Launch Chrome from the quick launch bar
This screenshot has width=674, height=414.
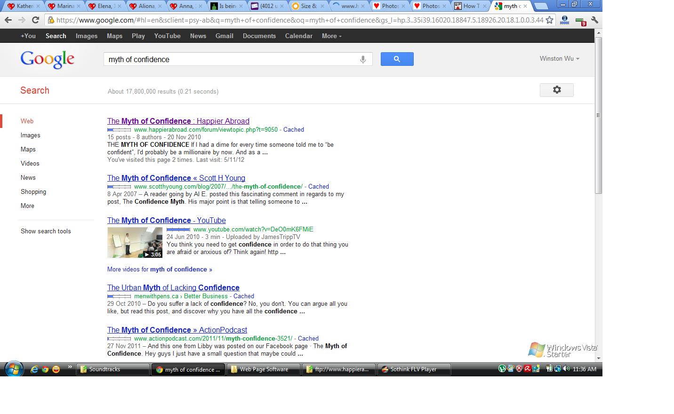coord(45,369)
